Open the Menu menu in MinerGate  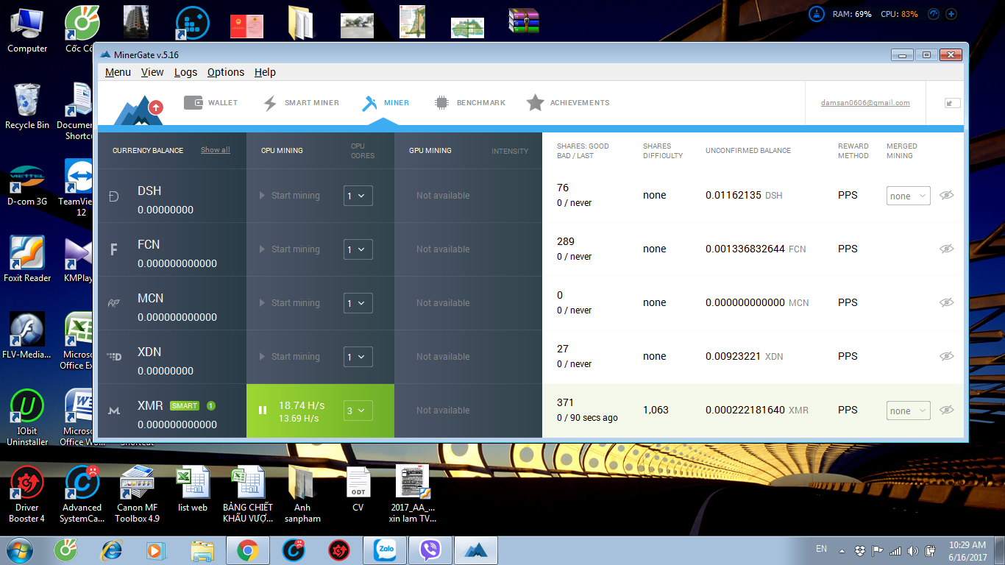(118, 72)
